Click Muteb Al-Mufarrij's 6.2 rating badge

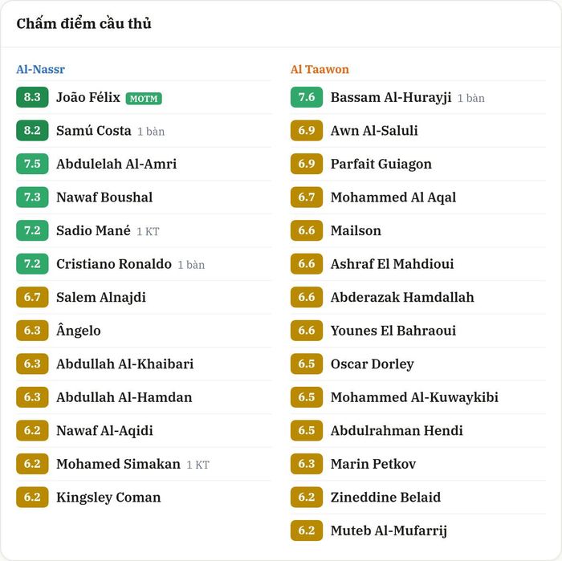pyautogui.click(x=307, y=531)
